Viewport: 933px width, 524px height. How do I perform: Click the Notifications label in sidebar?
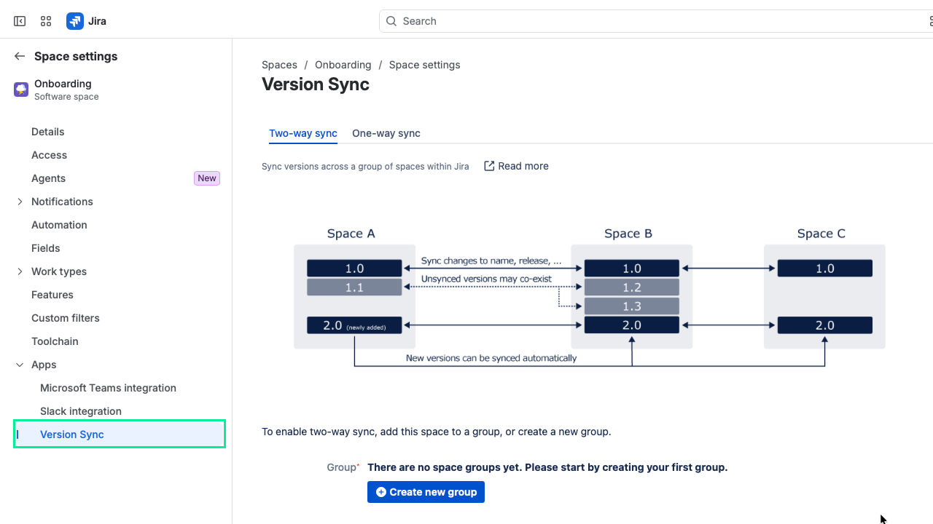coord(62,202)
